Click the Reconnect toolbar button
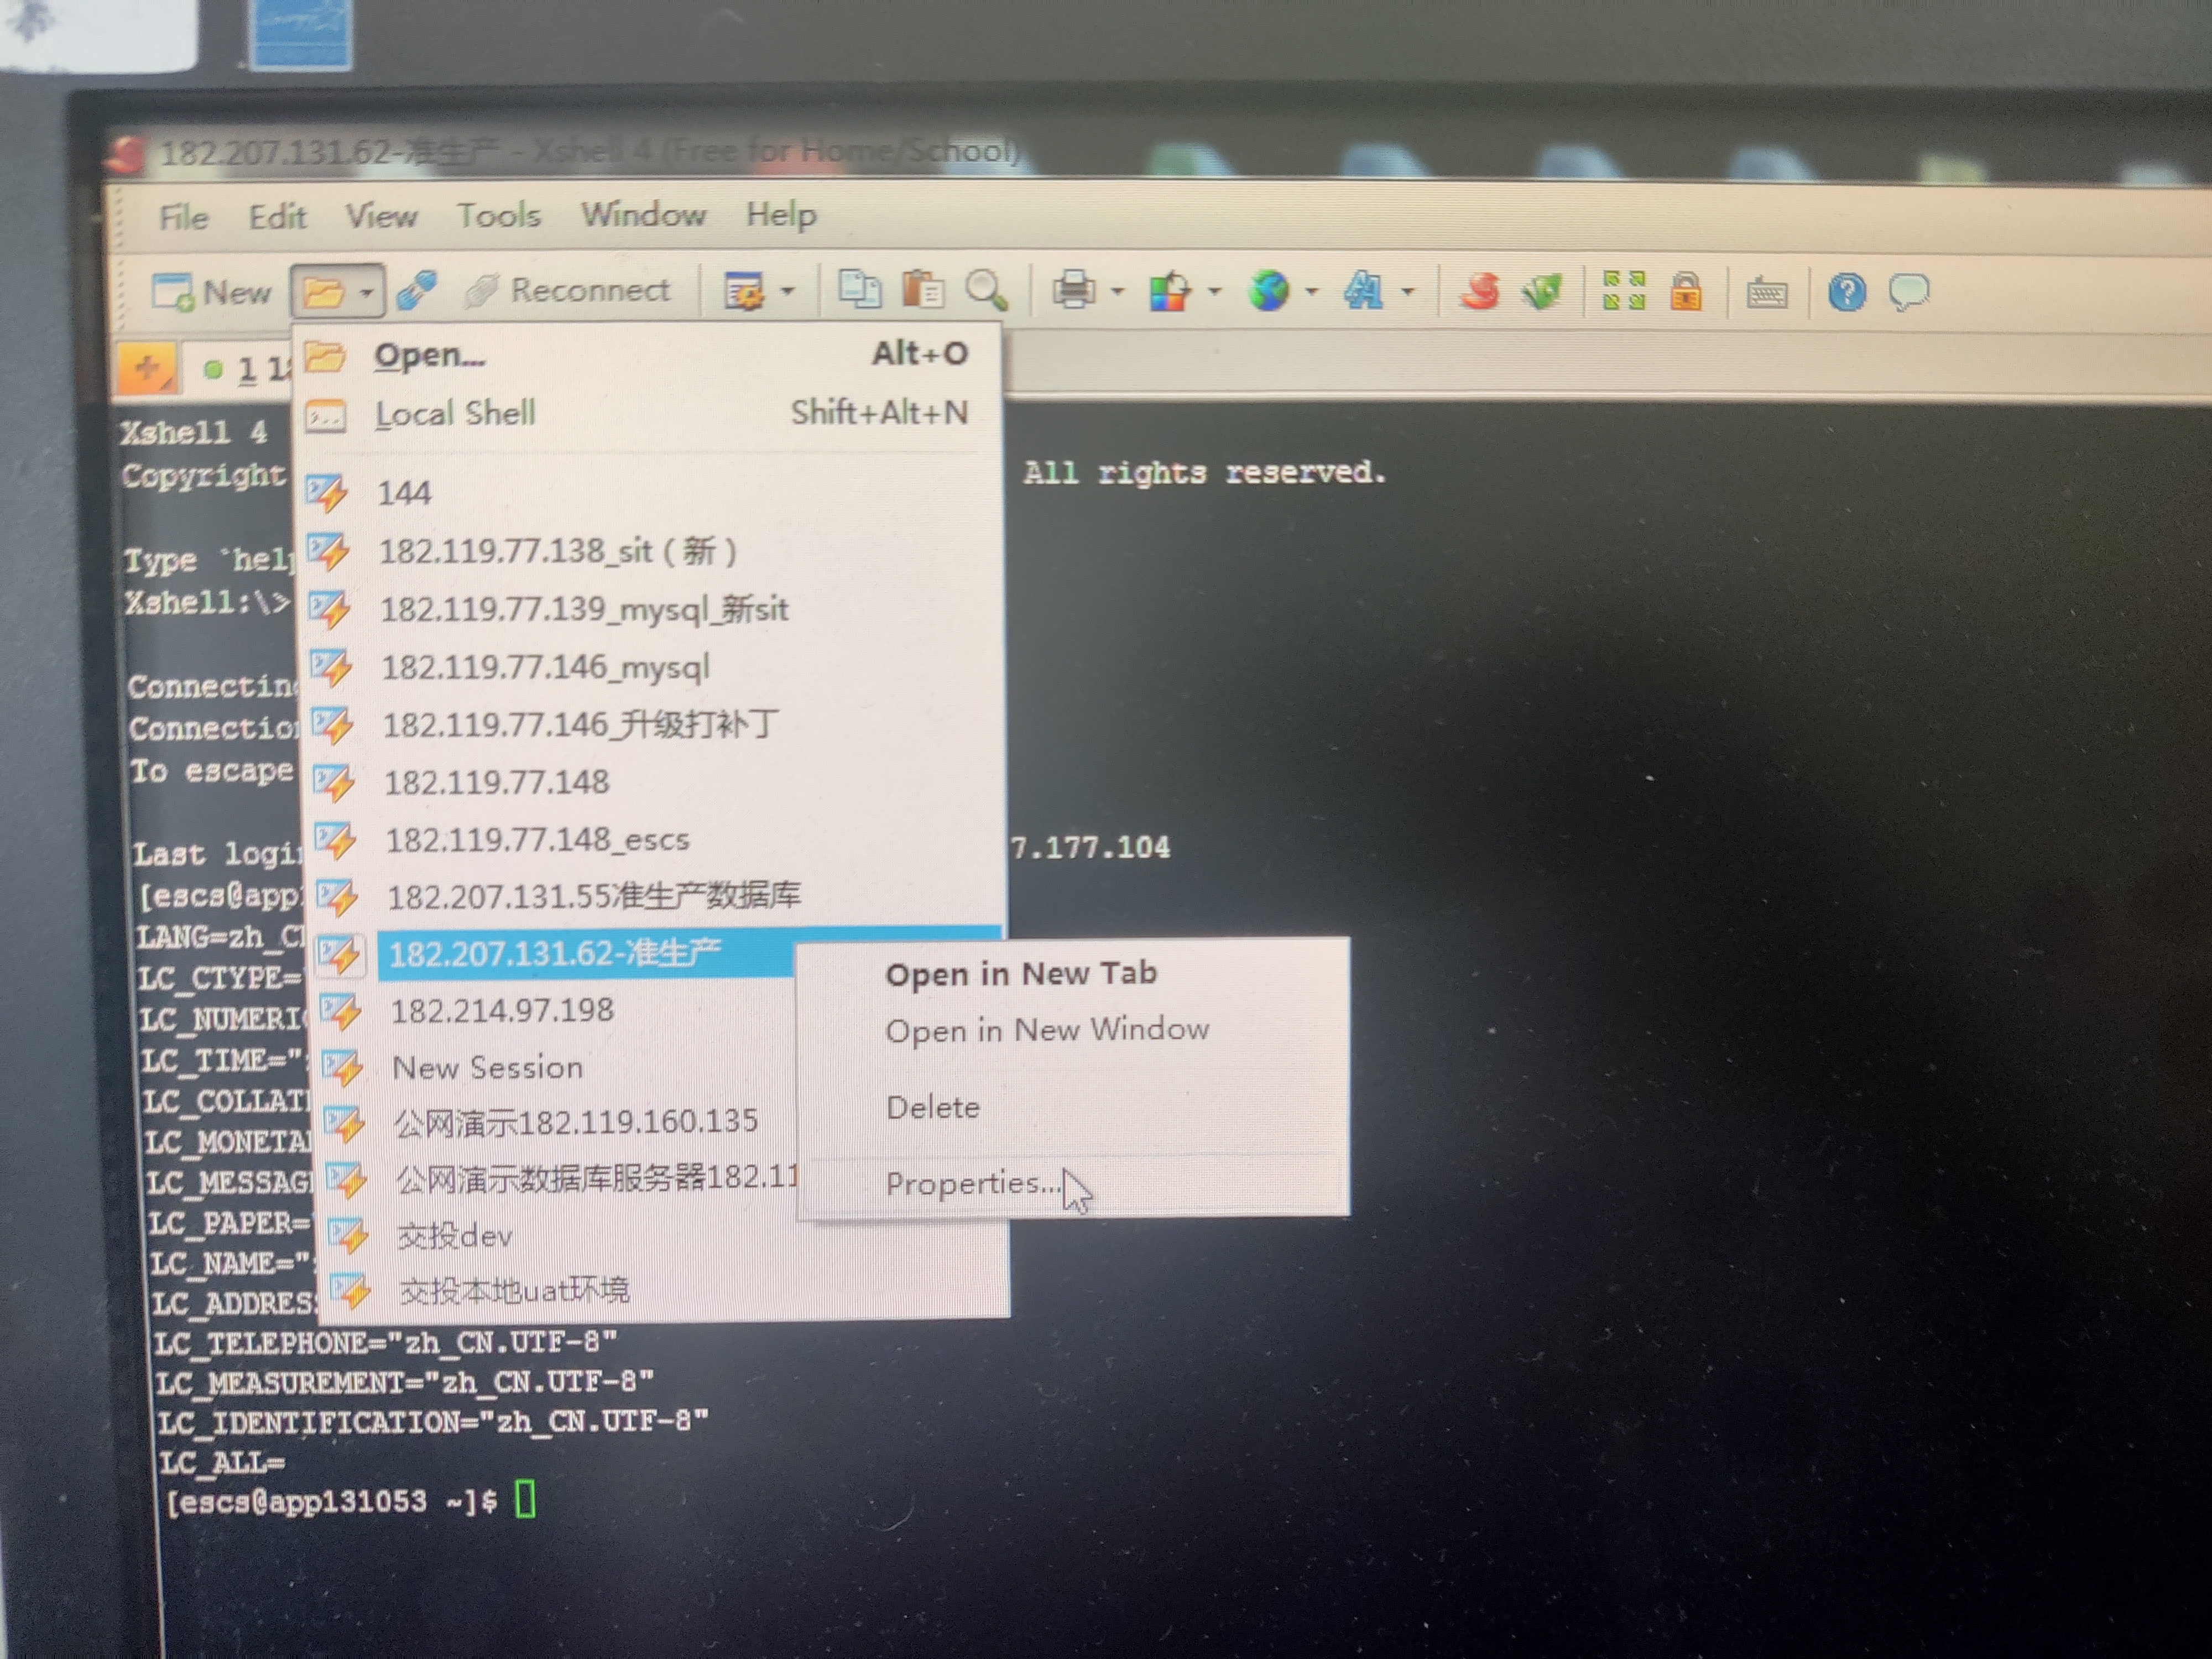This screenshot has height=1659, width=2212. coord(568,291)
